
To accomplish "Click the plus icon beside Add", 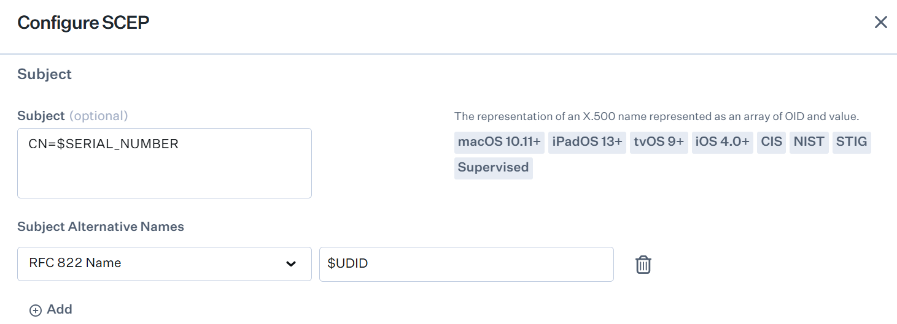I will tap(36, 311).
